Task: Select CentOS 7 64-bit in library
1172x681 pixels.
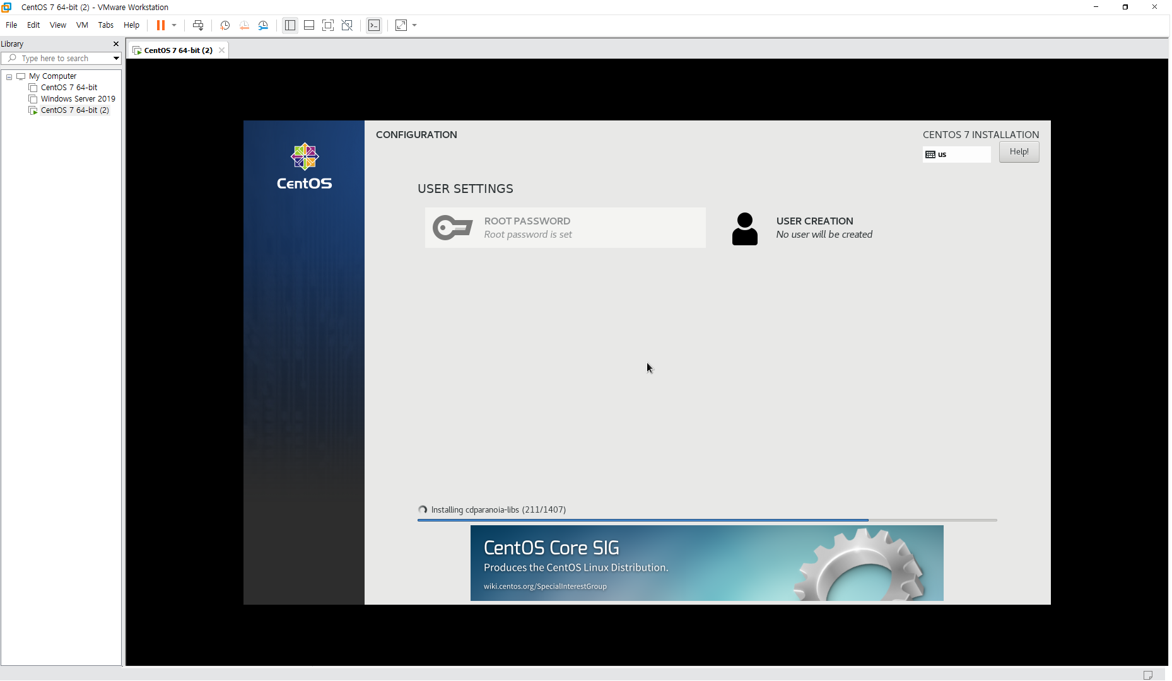Action: pos(69,88)
